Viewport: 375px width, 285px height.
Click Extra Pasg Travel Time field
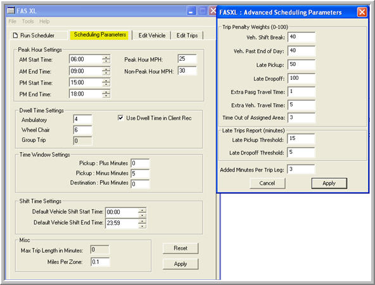tap(302, 92)
